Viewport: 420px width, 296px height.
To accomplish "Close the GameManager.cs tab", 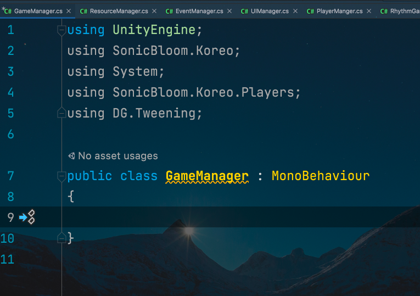I will click(69, 11).
